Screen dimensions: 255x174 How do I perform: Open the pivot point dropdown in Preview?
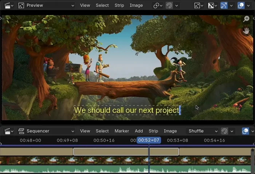click(158, 6)
